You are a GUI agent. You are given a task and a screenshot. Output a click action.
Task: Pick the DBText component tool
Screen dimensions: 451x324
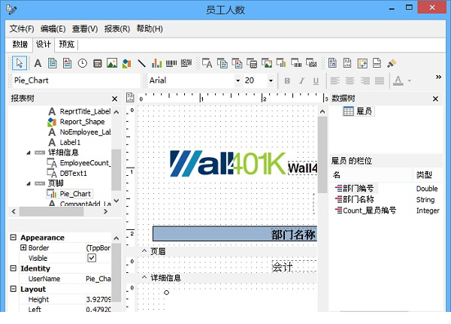pos(207,63)
